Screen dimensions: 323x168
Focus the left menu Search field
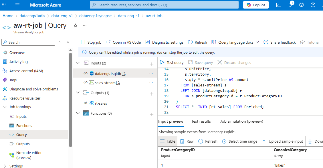tap(28, 42)
